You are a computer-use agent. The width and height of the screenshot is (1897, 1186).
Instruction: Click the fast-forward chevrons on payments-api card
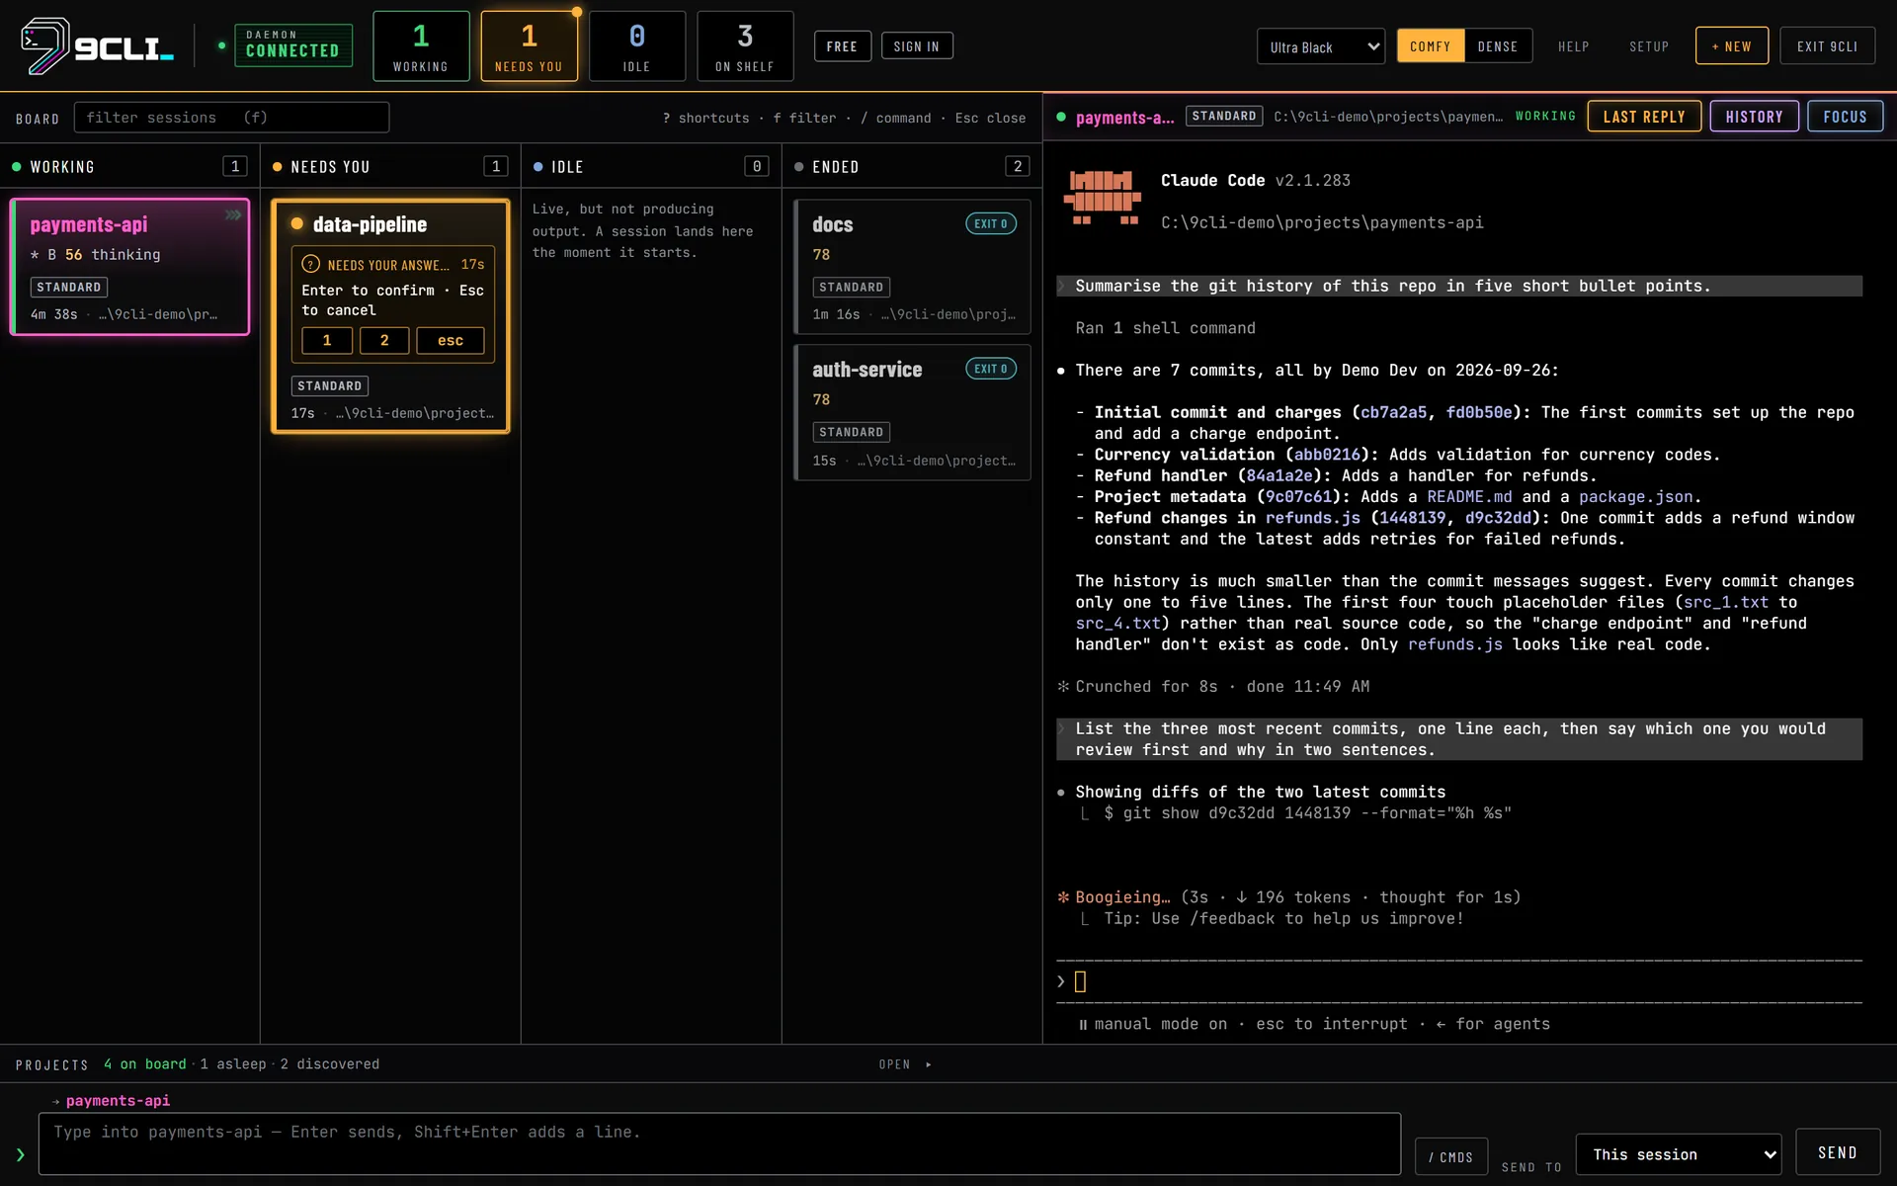(233, 214)
